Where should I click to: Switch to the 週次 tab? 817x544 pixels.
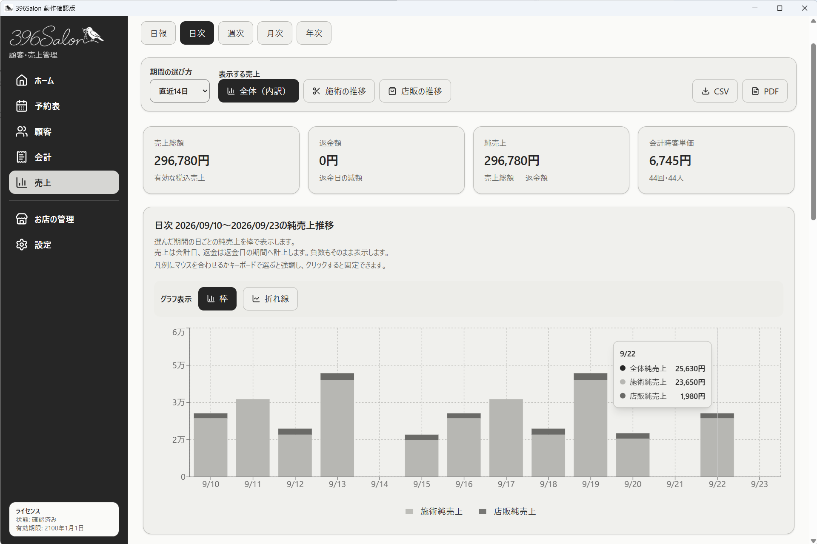click(x=236, y=33)
